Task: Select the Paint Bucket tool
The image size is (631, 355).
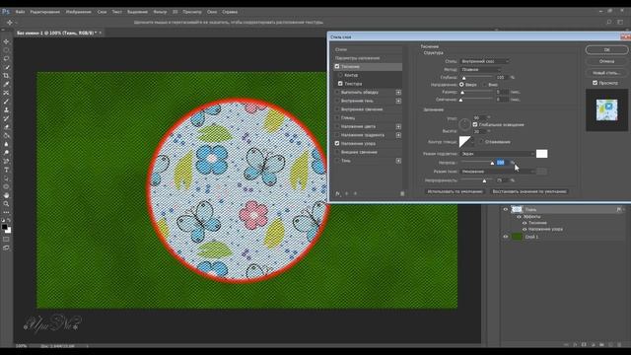Action: point(6,136)
